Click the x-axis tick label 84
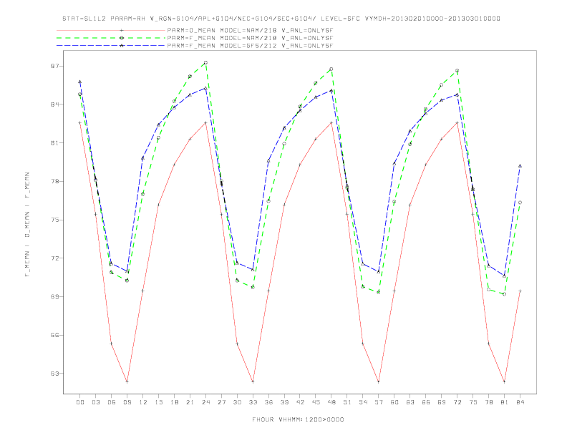This screenshot has height=438, width=567. click(520, 402)
